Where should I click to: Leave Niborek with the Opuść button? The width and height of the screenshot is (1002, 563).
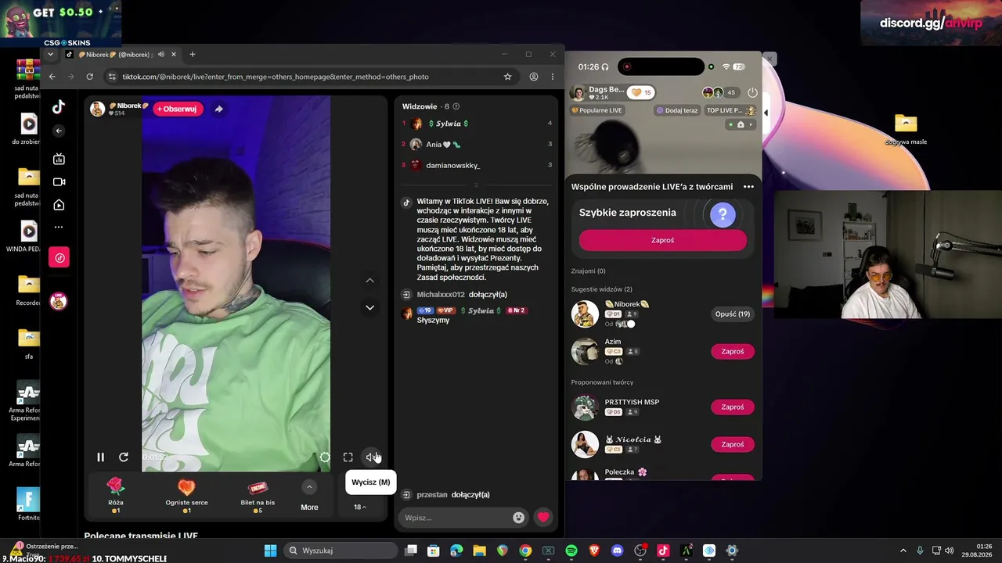coord(733,314)
